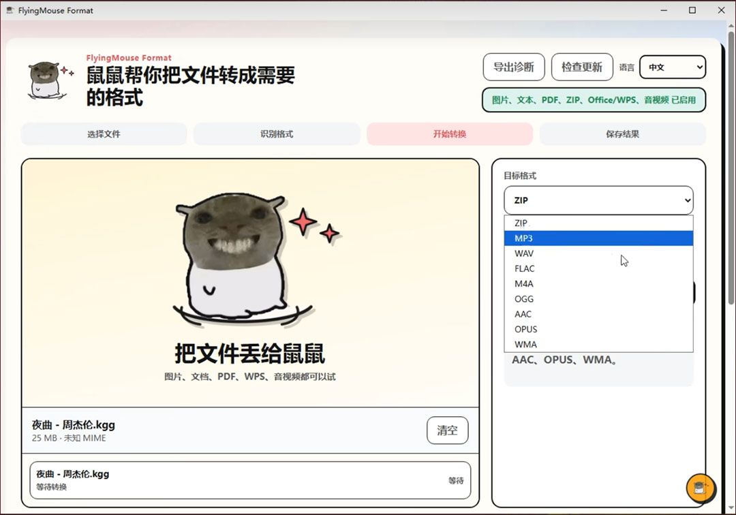This screenshot has width=736, height=515.
Task: Pick FLAC in the dropdown list
Action: (598, 268)
